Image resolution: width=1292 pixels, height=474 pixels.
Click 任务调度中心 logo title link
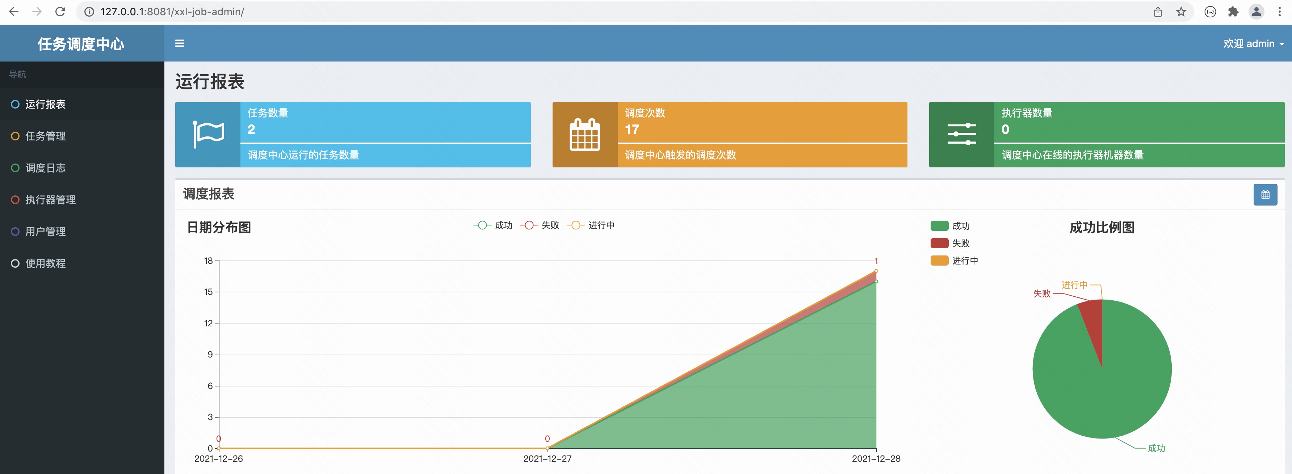pyautogui.click(x=81, y=44)
